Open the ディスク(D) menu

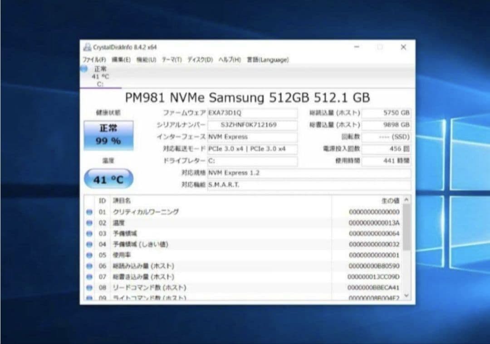tap(200, 59)
